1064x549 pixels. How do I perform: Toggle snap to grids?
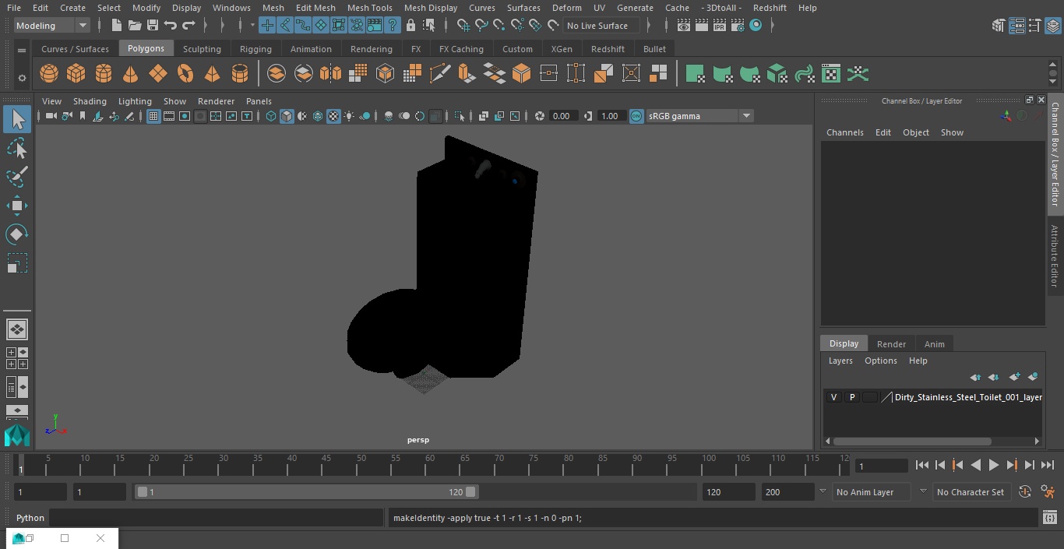[x=463, y=26]
